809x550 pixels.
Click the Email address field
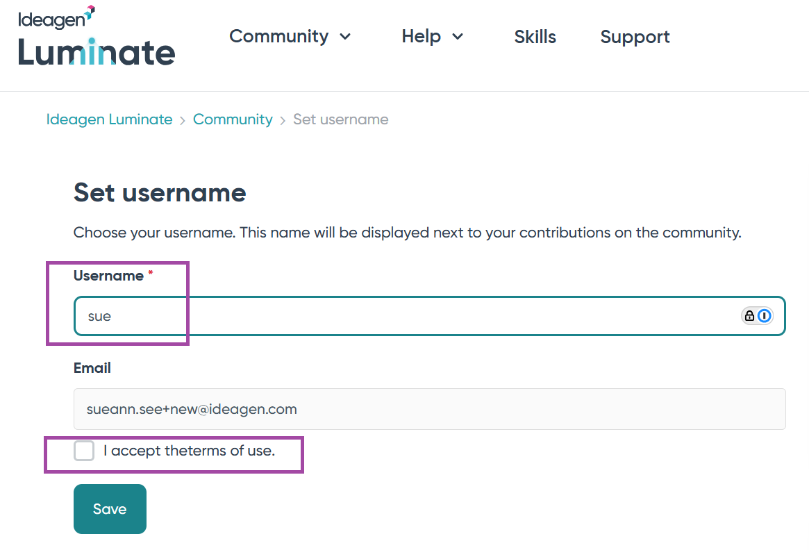(429, 409)
